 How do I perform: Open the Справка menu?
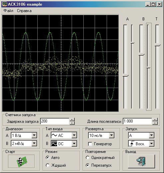tap(24, 11)
